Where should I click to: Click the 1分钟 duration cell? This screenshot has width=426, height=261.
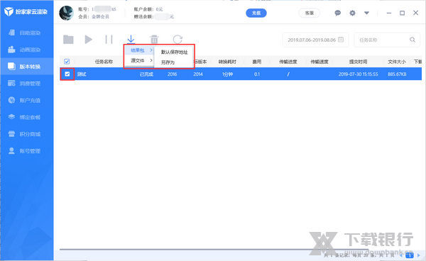[x=227, y=74]
